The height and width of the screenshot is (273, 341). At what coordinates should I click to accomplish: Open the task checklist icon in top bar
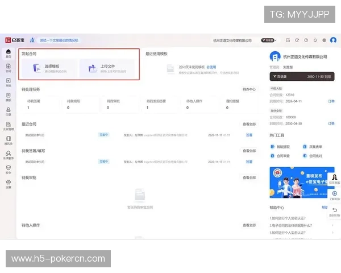(288, 40)
